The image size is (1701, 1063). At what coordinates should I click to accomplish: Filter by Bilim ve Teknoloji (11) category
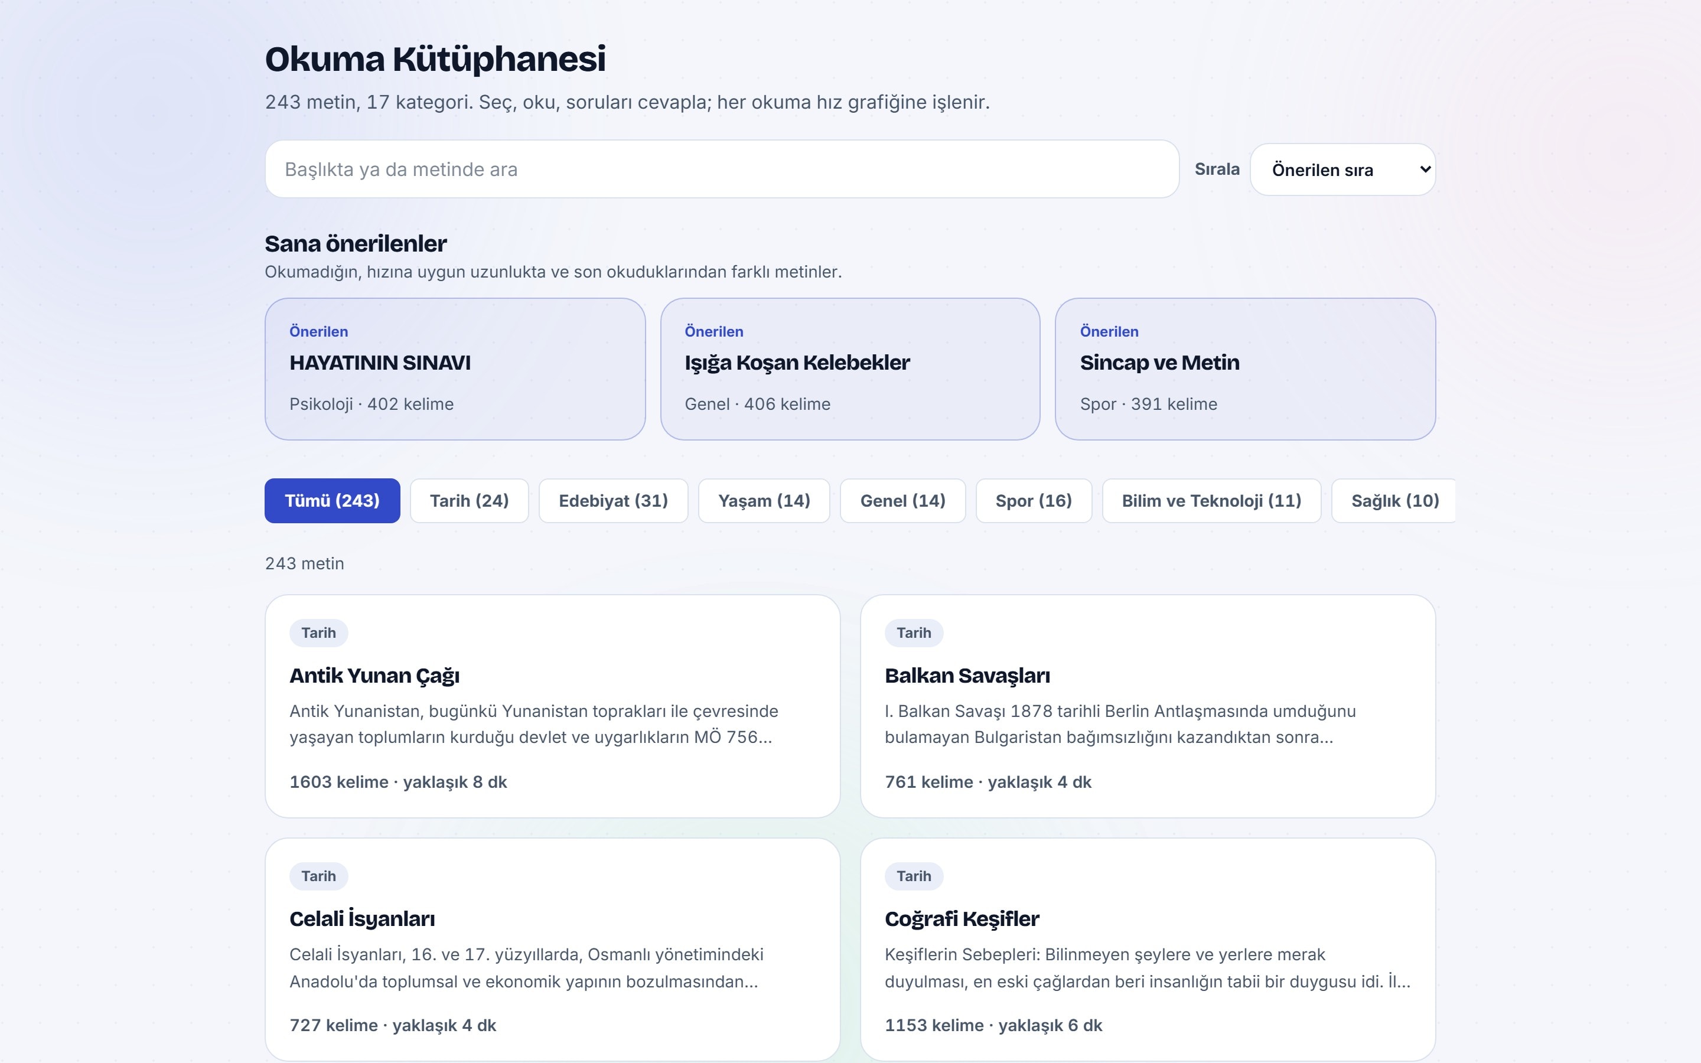[1211, 501]
